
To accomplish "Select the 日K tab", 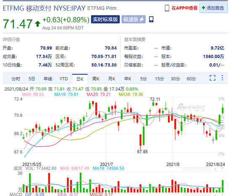I will (x=80, y=79).
